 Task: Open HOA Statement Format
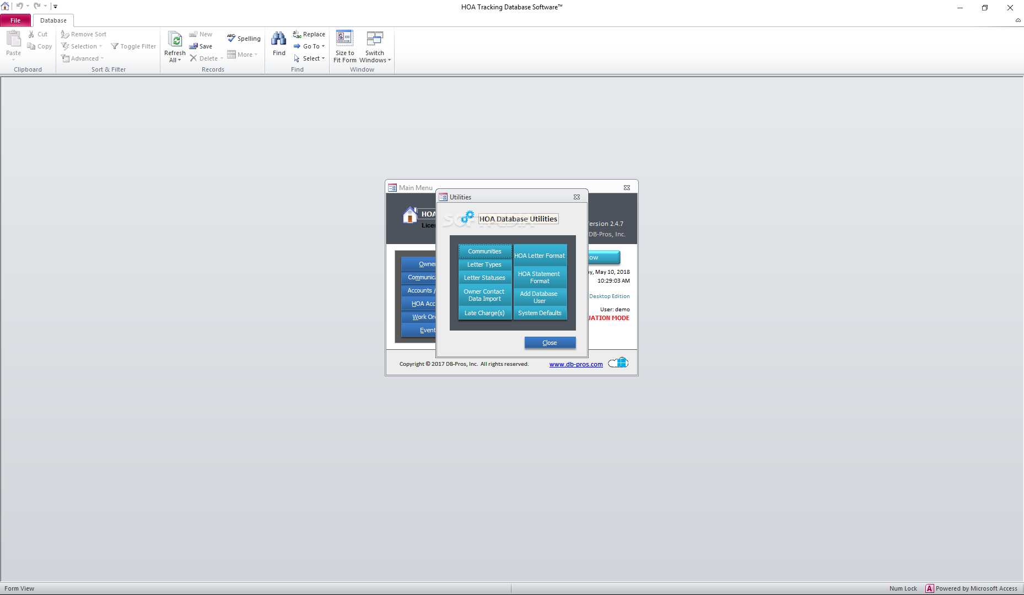click(x=540, y=277)
